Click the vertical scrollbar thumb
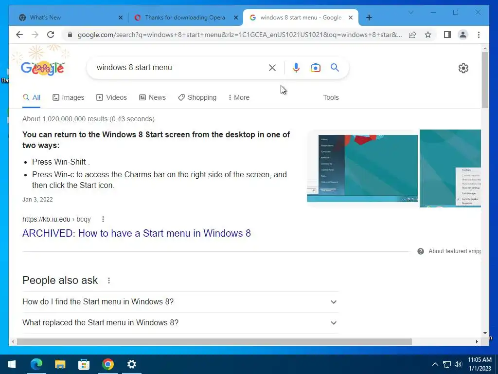 (x=485, y=80)
